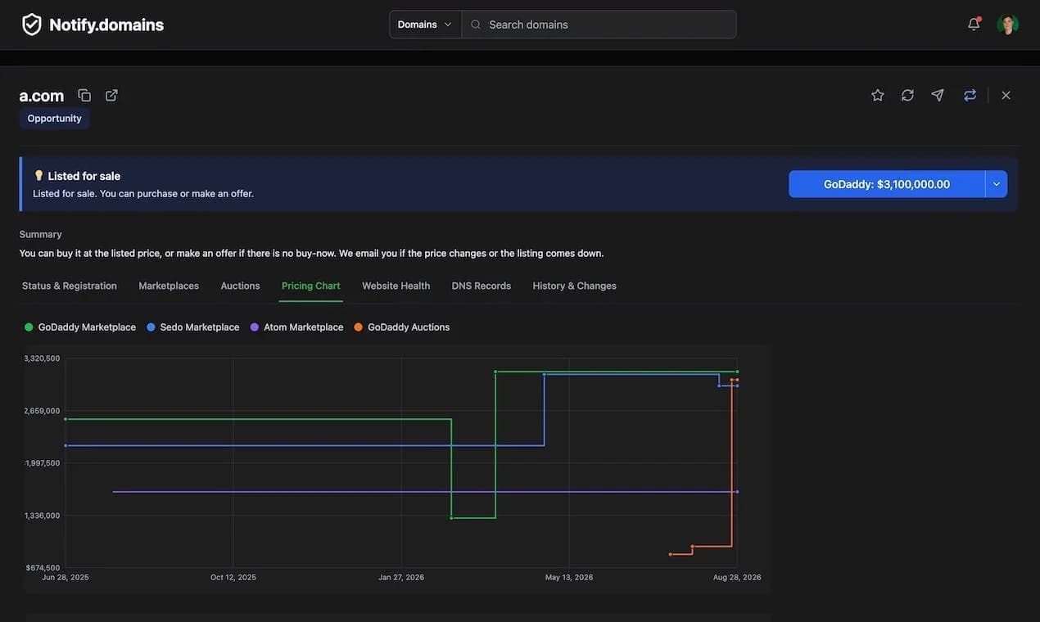
Task: Toggle GoDaddy Auctions legend series
Action: (402, 327)
